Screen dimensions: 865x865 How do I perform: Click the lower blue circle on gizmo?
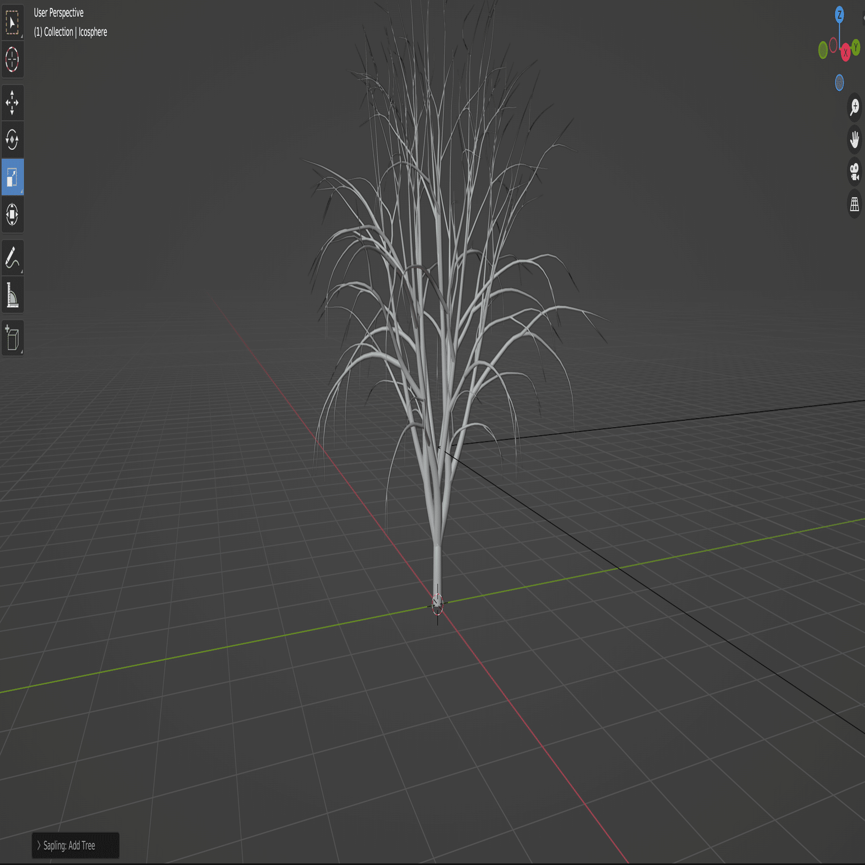click(839, 82)
